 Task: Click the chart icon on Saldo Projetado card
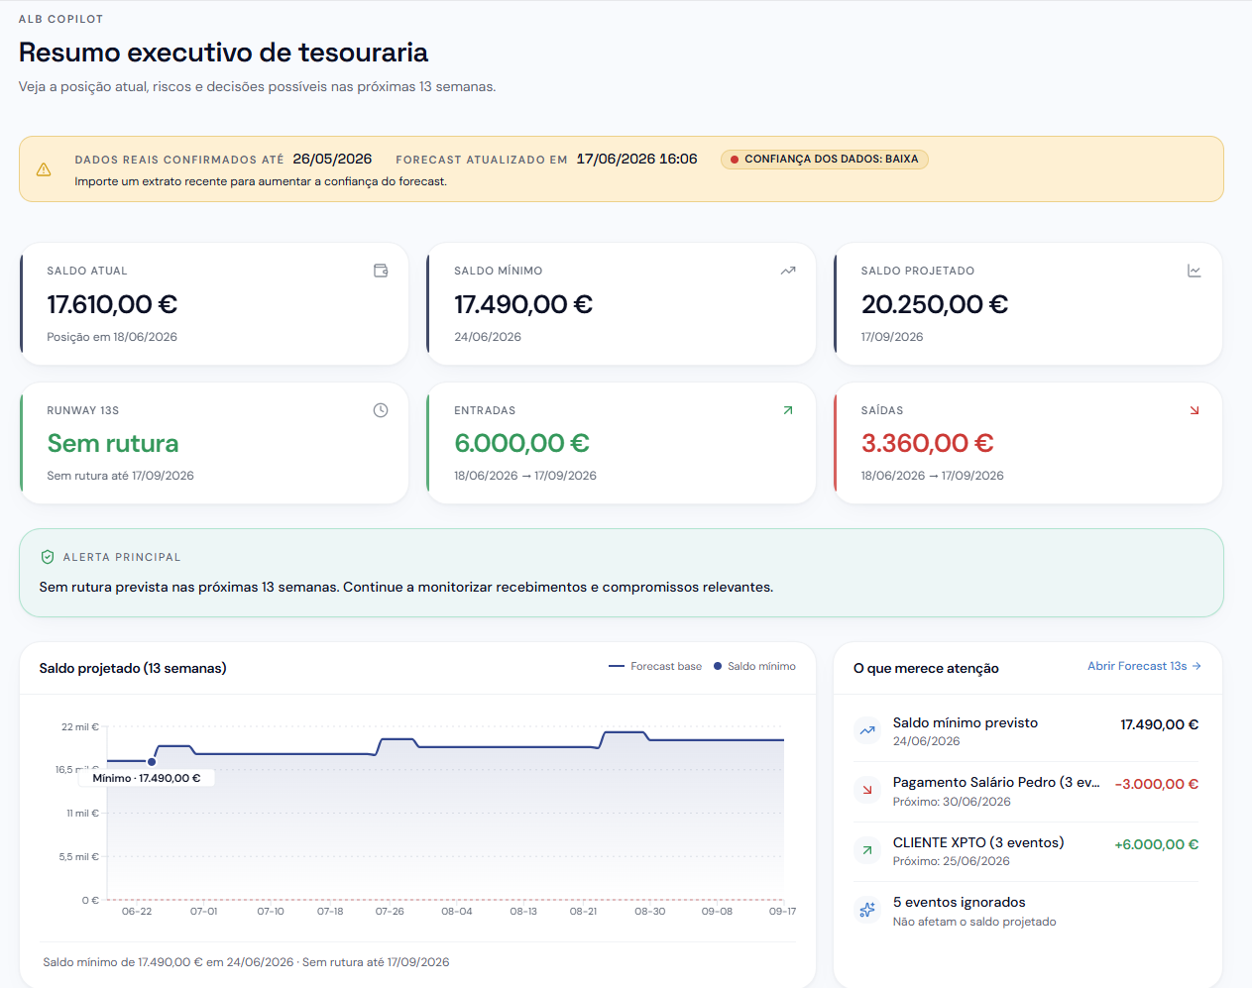coord(1195,271)
